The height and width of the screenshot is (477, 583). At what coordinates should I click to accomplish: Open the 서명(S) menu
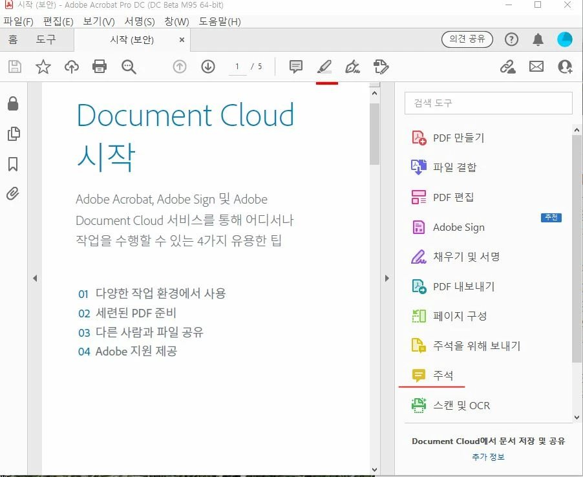point(140,21)
